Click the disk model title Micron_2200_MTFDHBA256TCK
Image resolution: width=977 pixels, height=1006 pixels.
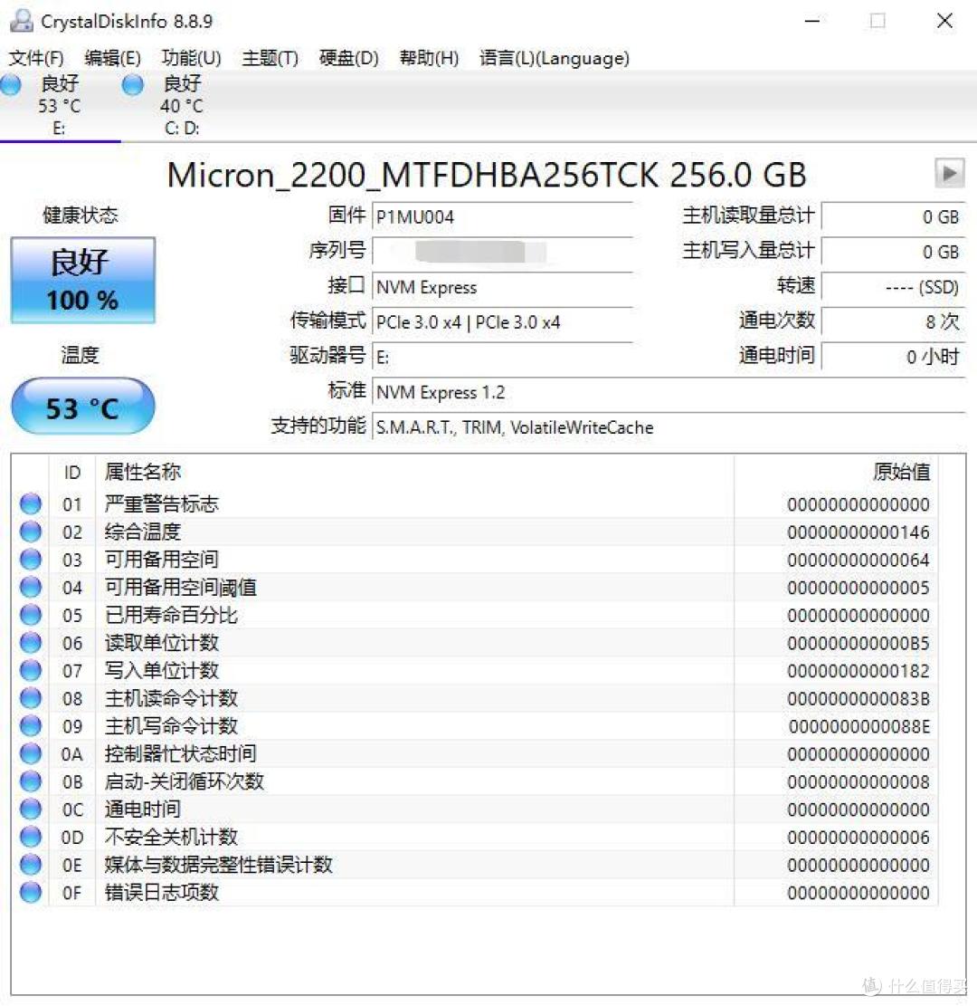[x=413, y=175]
